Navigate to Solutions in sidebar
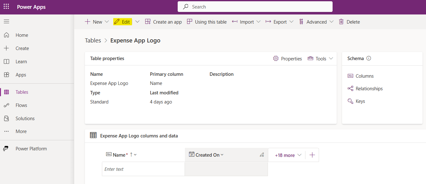Image resolution: width=426 pixels, height=184 pixels. 25,119
